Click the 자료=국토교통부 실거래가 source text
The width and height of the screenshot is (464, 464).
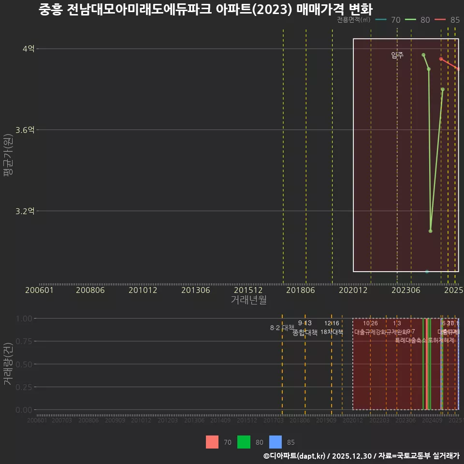click(x=419, y=456)
